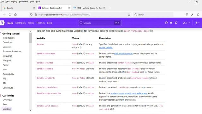The width and height of the screenshot is (202, 114).
Task: Open the Help menu
Action: (38, 2)
